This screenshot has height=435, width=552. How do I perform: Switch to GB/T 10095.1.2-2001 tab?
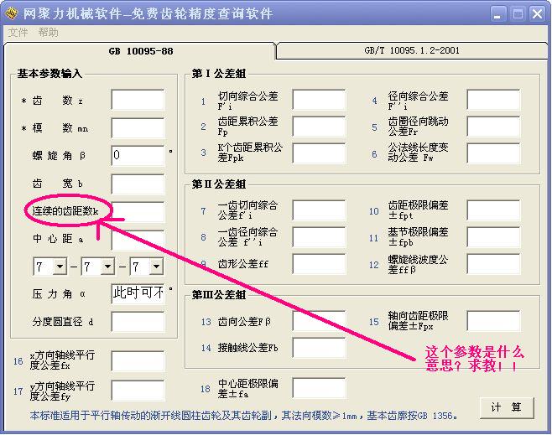[x=412, y=50]
